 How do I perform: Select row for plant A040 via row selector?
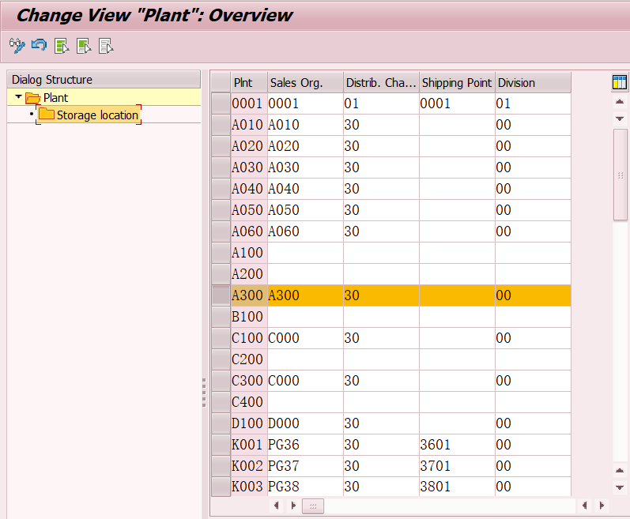(x=221, y=189)
